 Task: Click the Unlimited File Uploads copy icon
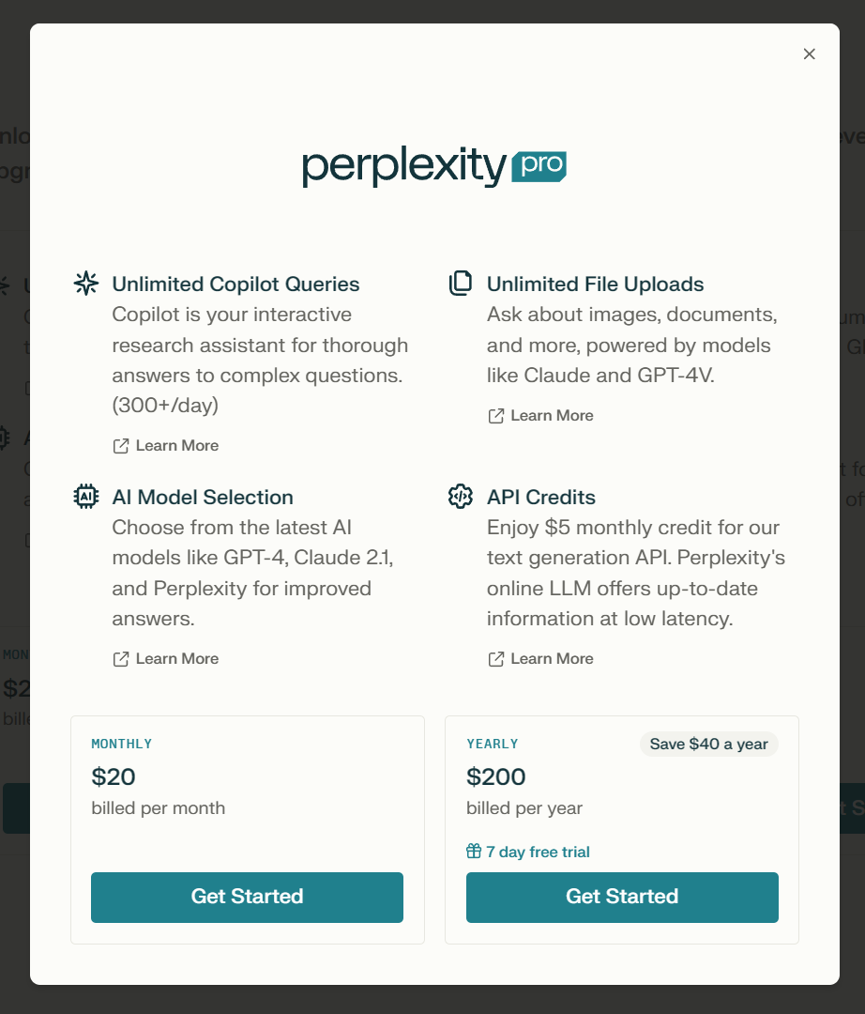tap(461, 284)
